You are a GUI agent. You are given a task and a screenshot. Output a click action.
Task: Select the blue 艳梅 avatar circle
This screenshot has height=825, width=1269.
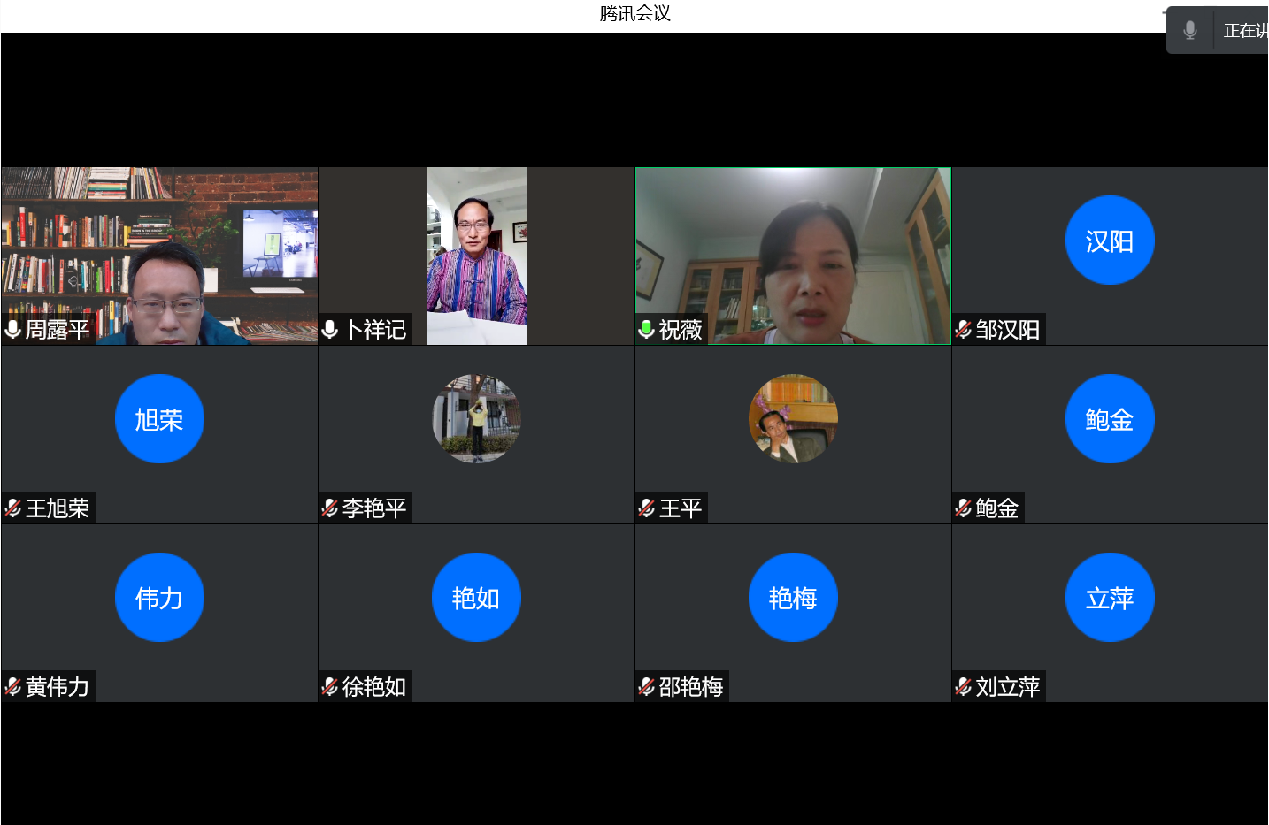pyautogui.click(x=793, y=598)
